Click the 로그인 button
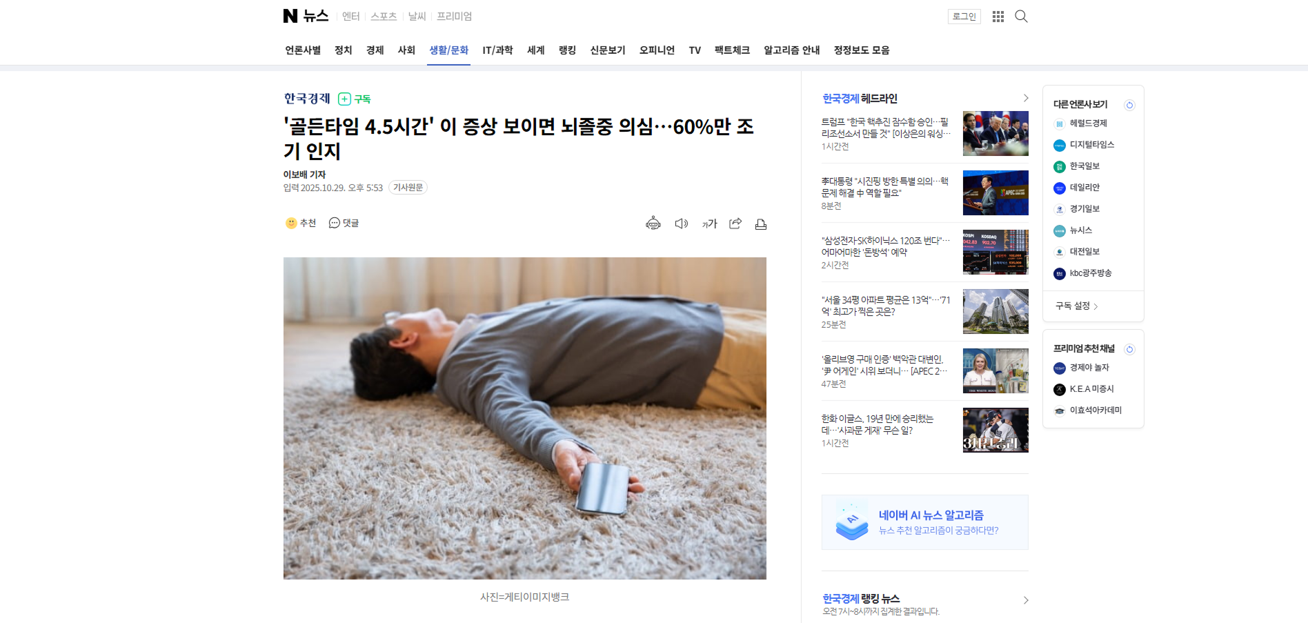1308x623 pixels. (x=964, y=17)
